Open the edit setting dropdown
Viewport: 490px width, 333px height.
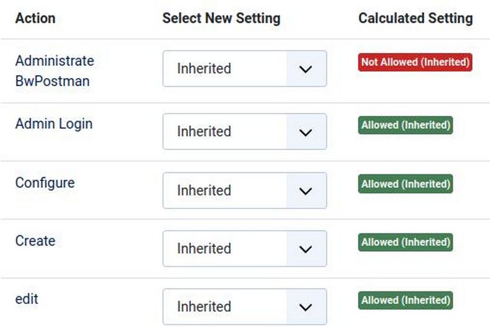point(244,306)
